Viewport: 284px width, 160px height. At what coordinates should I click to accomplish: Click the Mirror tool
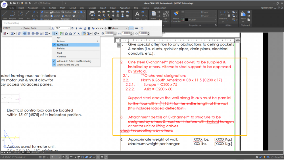(x=66, y=16)
